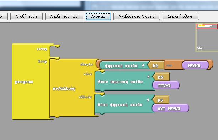Click the ΡΕΥΜΑ value under the first D5
The width and height of the screenshot is (218, 140).
(166, 86)
